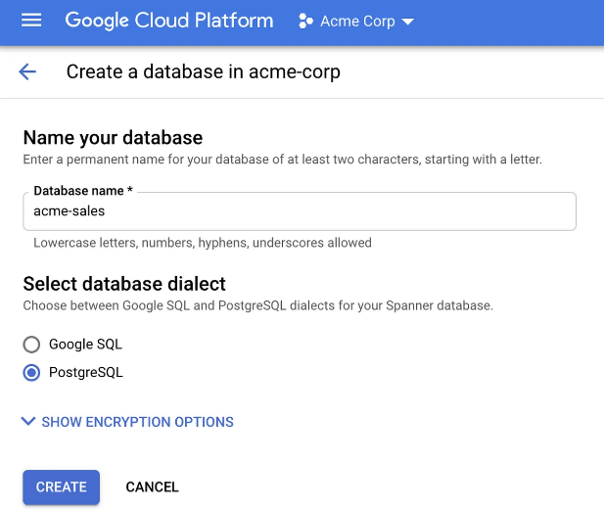Focus the Database name input field
The width and height of the screenshot is (604, 509).
pyautogui.click(x=300, y=211)
